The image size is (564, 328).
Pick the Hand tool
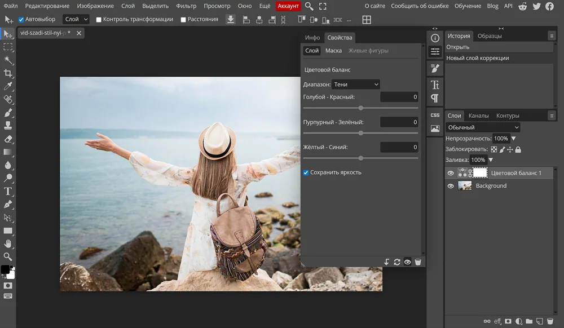pyautogui.click(x=8, y=243)
